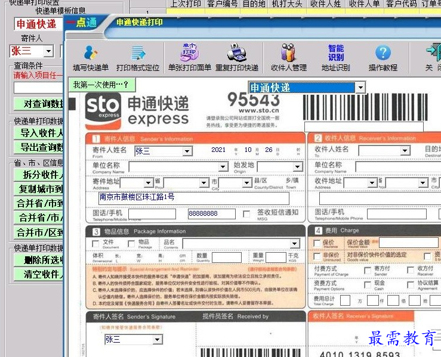Click the 保价金额 insured amount field
The height and width of the screenshot is (357, 441).
(x=409, y=243)
